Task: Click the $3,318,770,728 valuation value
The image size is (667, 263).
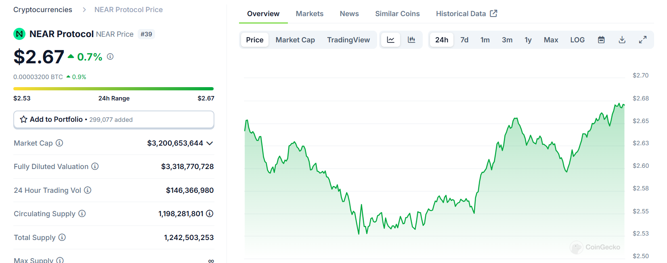Action: tap(187, 167)
